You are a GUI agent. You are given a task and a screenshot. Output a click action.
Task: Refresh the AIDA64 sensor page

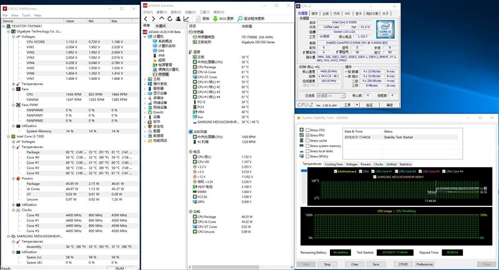point(170,19)
